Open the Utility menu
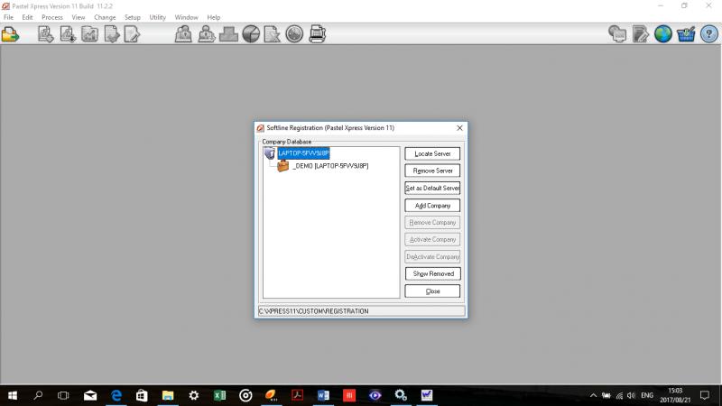Screen dimensions: 722x406 coord(157,17)
